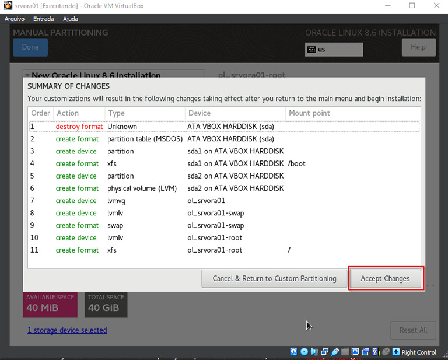Sort by the Type column header
The image size is (448, 360).
pyautogui.click(x=145, y=113)
